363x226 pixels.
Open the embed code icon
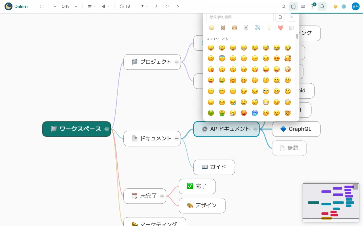point(167,6)
